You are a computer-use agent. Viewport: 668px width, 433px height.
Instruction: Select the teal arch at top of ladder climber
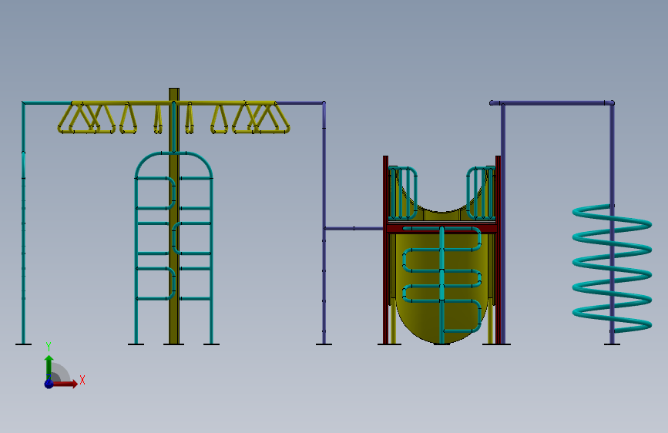(174, 164)
